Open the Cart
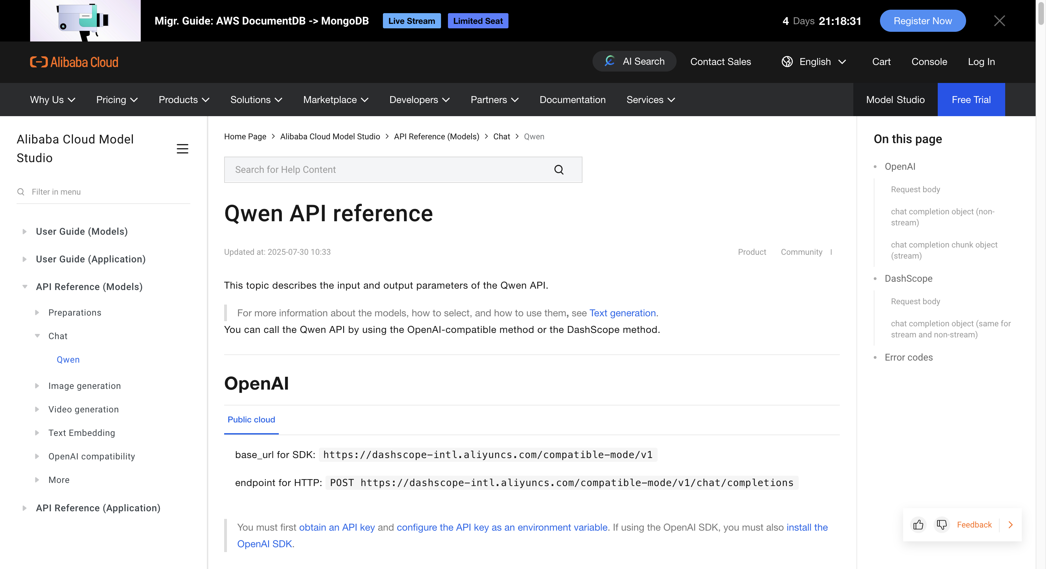Image resolution: width=1046 pixels, height=569 pixels. 881,62
